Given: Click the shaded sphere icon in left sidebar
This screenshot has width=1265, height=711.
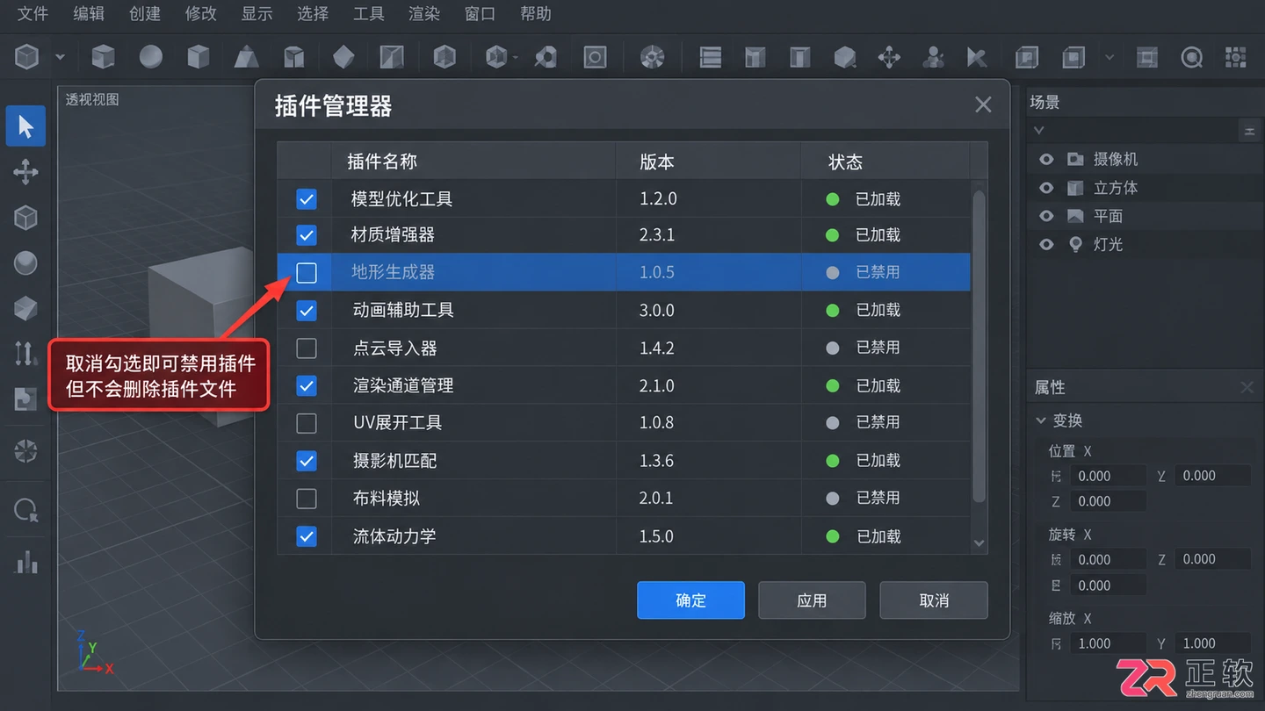Looking at the screenshot, I should coord(25,262).
